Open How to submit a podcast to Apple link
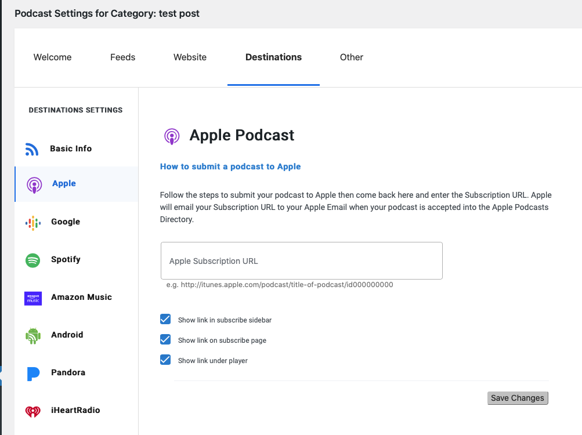This screenshot has height=435, width=582. (230, 166)
